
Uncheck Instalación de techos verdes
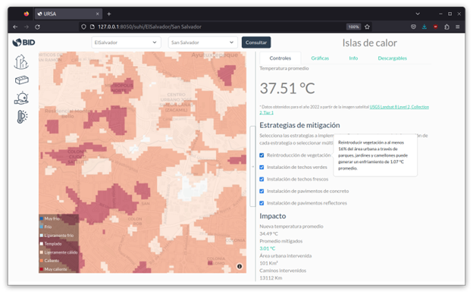pyautogui.click(x=262, y=167)
